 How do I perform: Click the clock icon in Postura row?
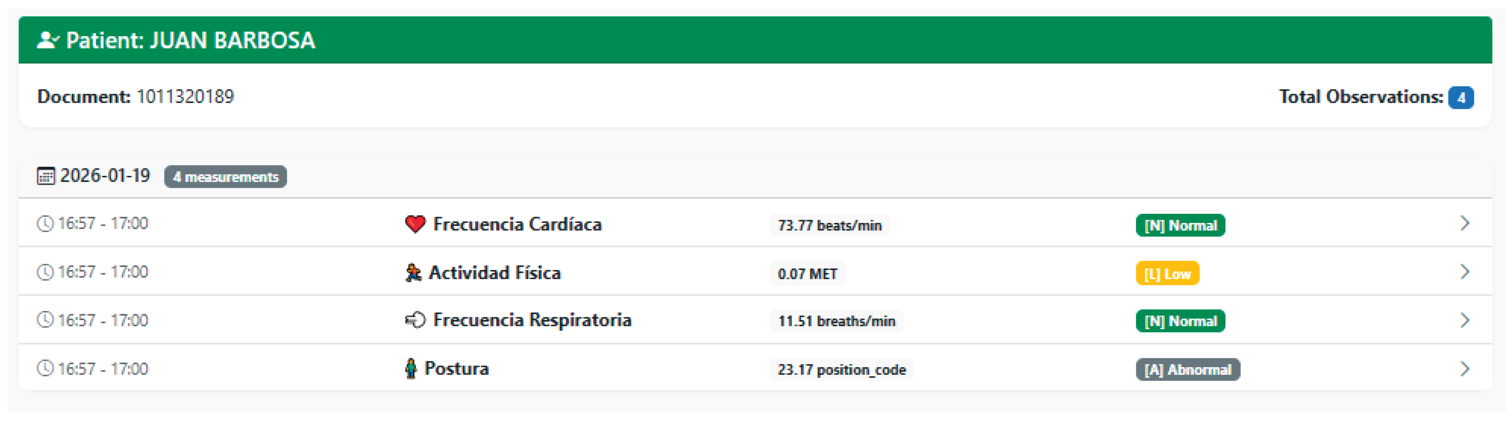coord(45,369)
